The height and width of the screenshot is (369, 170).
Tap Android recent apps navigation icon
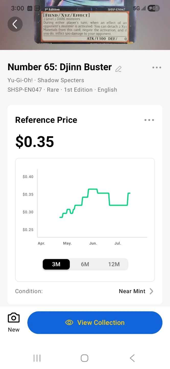(37, 358)
